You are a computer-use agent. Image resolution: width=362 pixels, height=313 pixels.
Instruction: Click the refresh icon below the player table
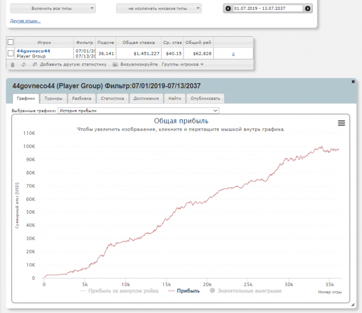24,65
